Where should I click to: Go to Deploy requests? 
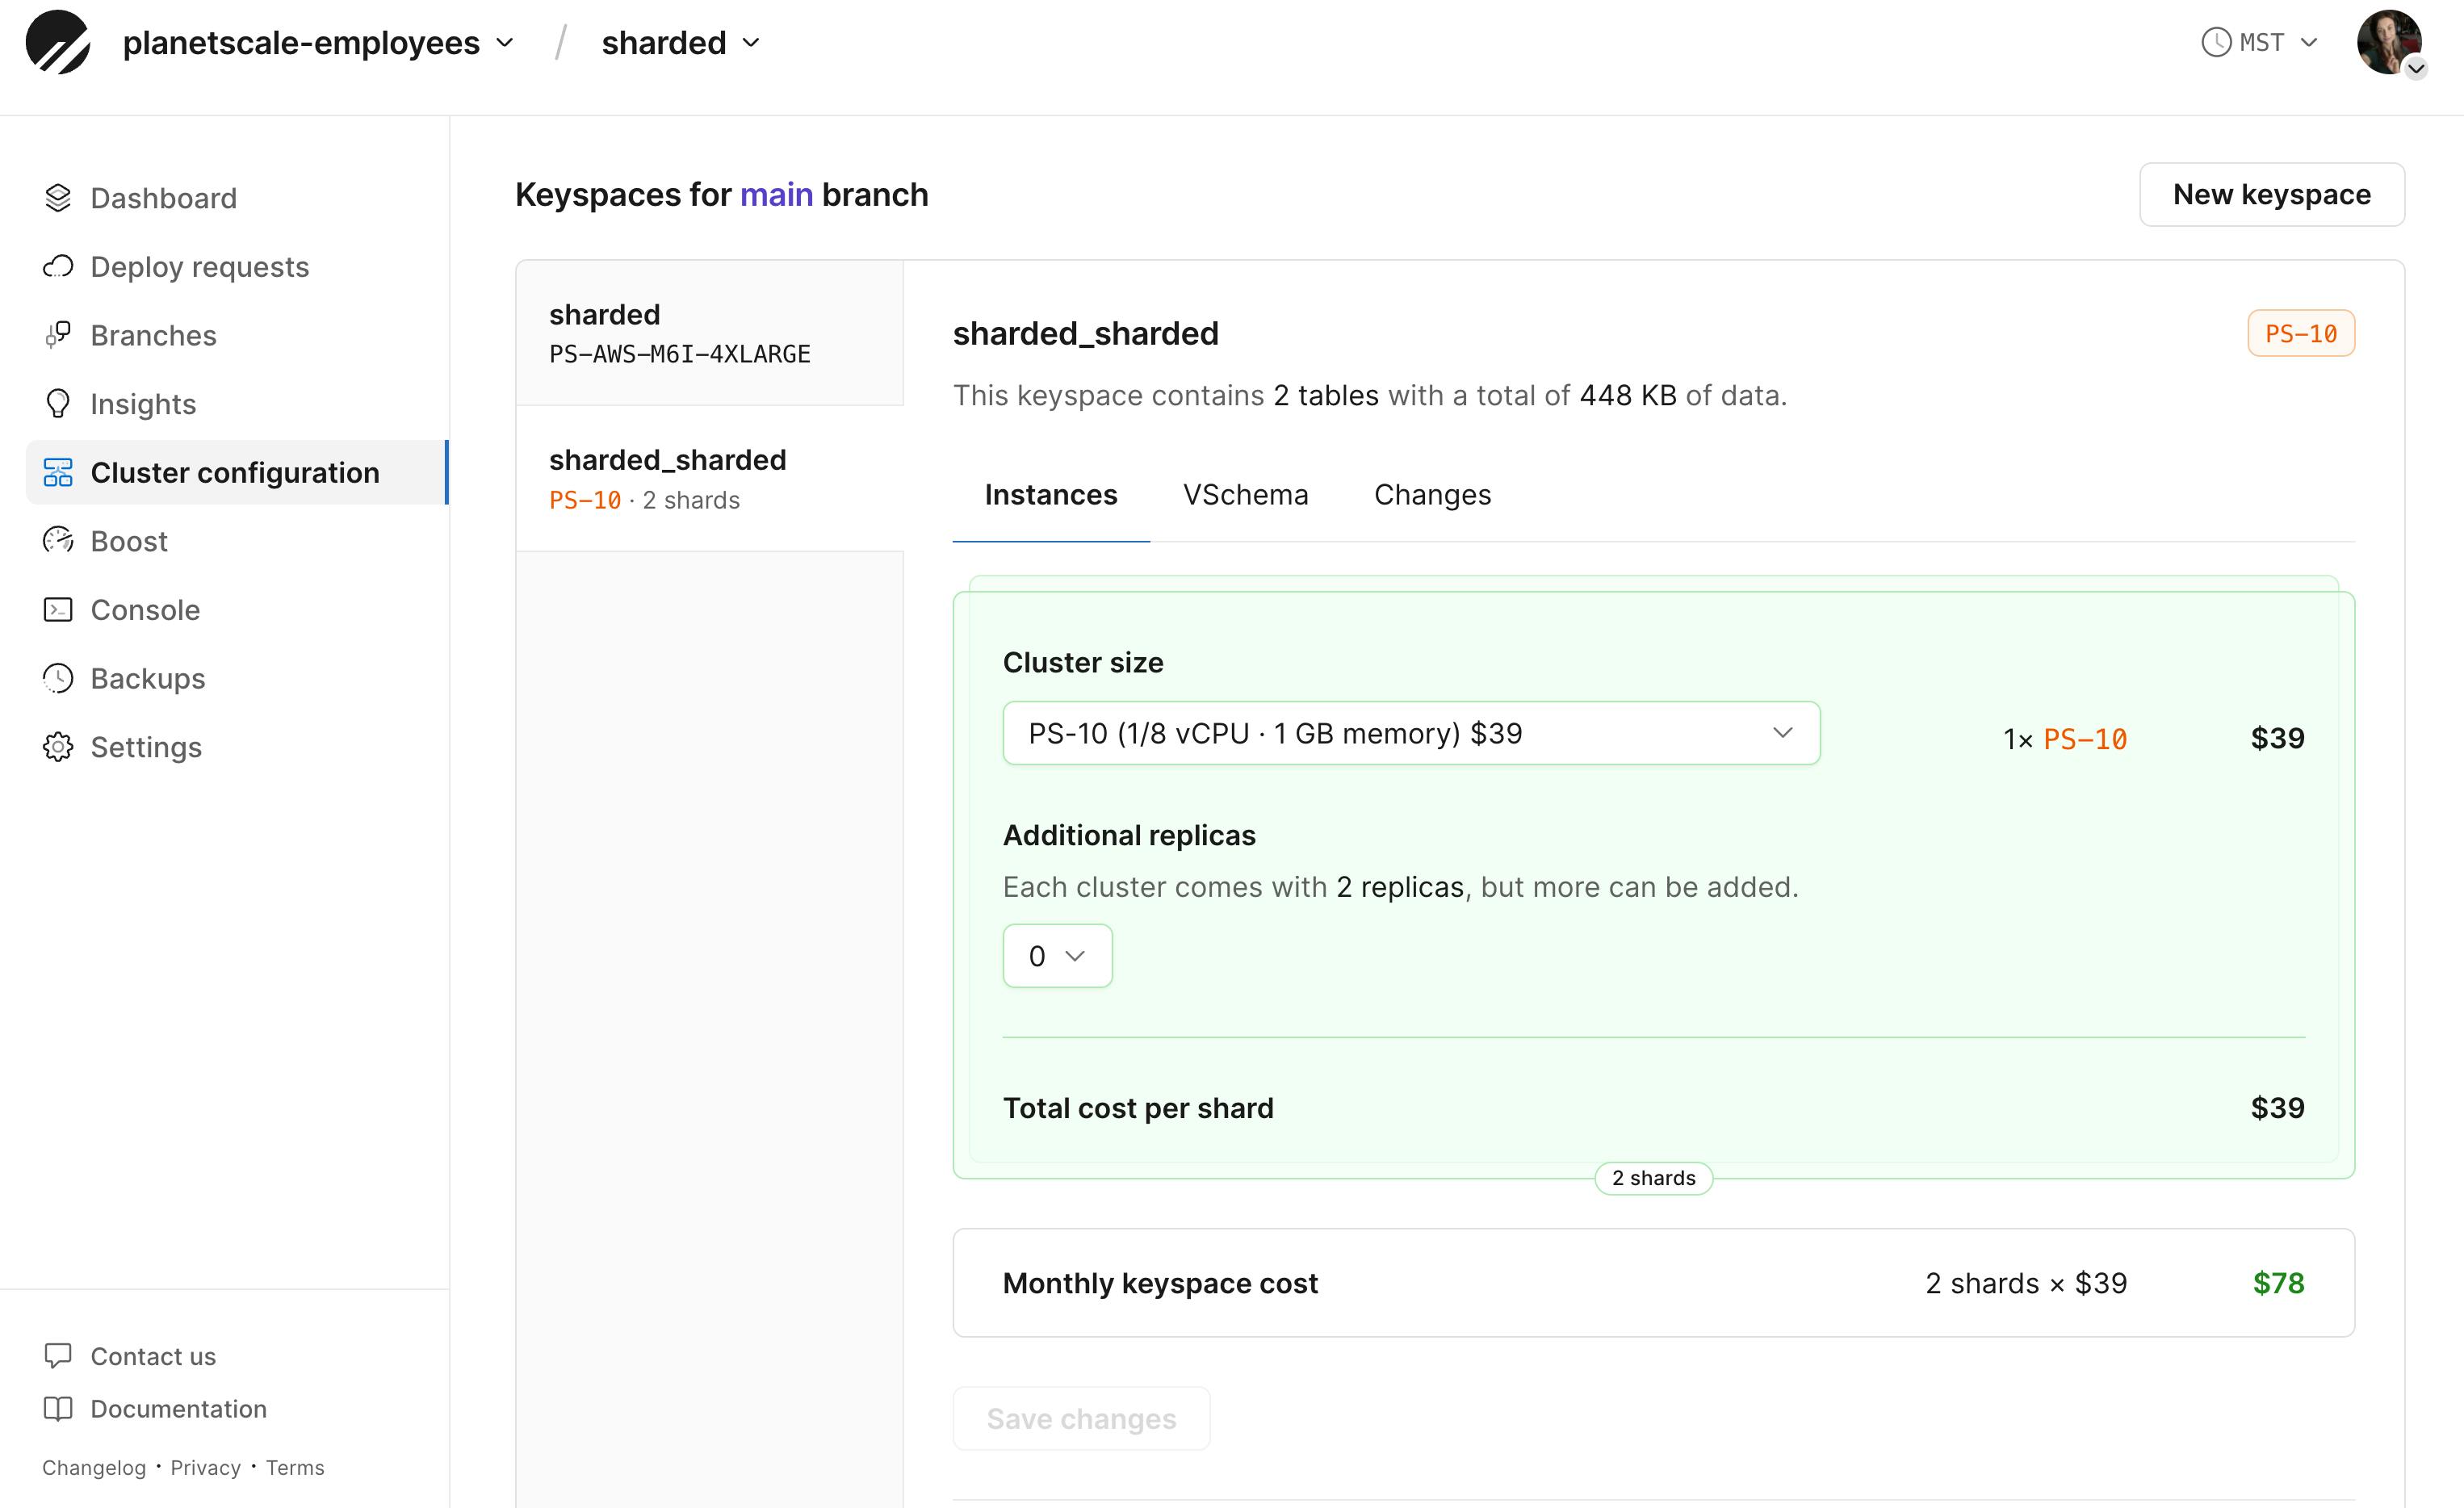(199, 267)
